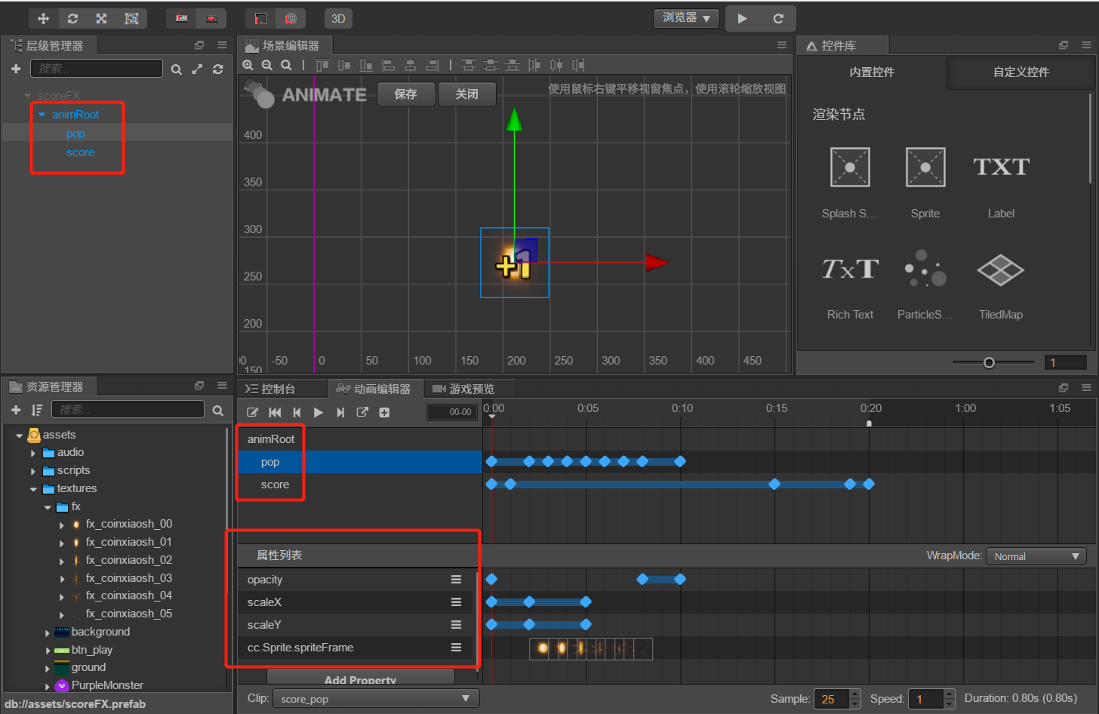Select the scale transform tool
The width and height of the screenshot is (1099, 714).
point(101,18)
